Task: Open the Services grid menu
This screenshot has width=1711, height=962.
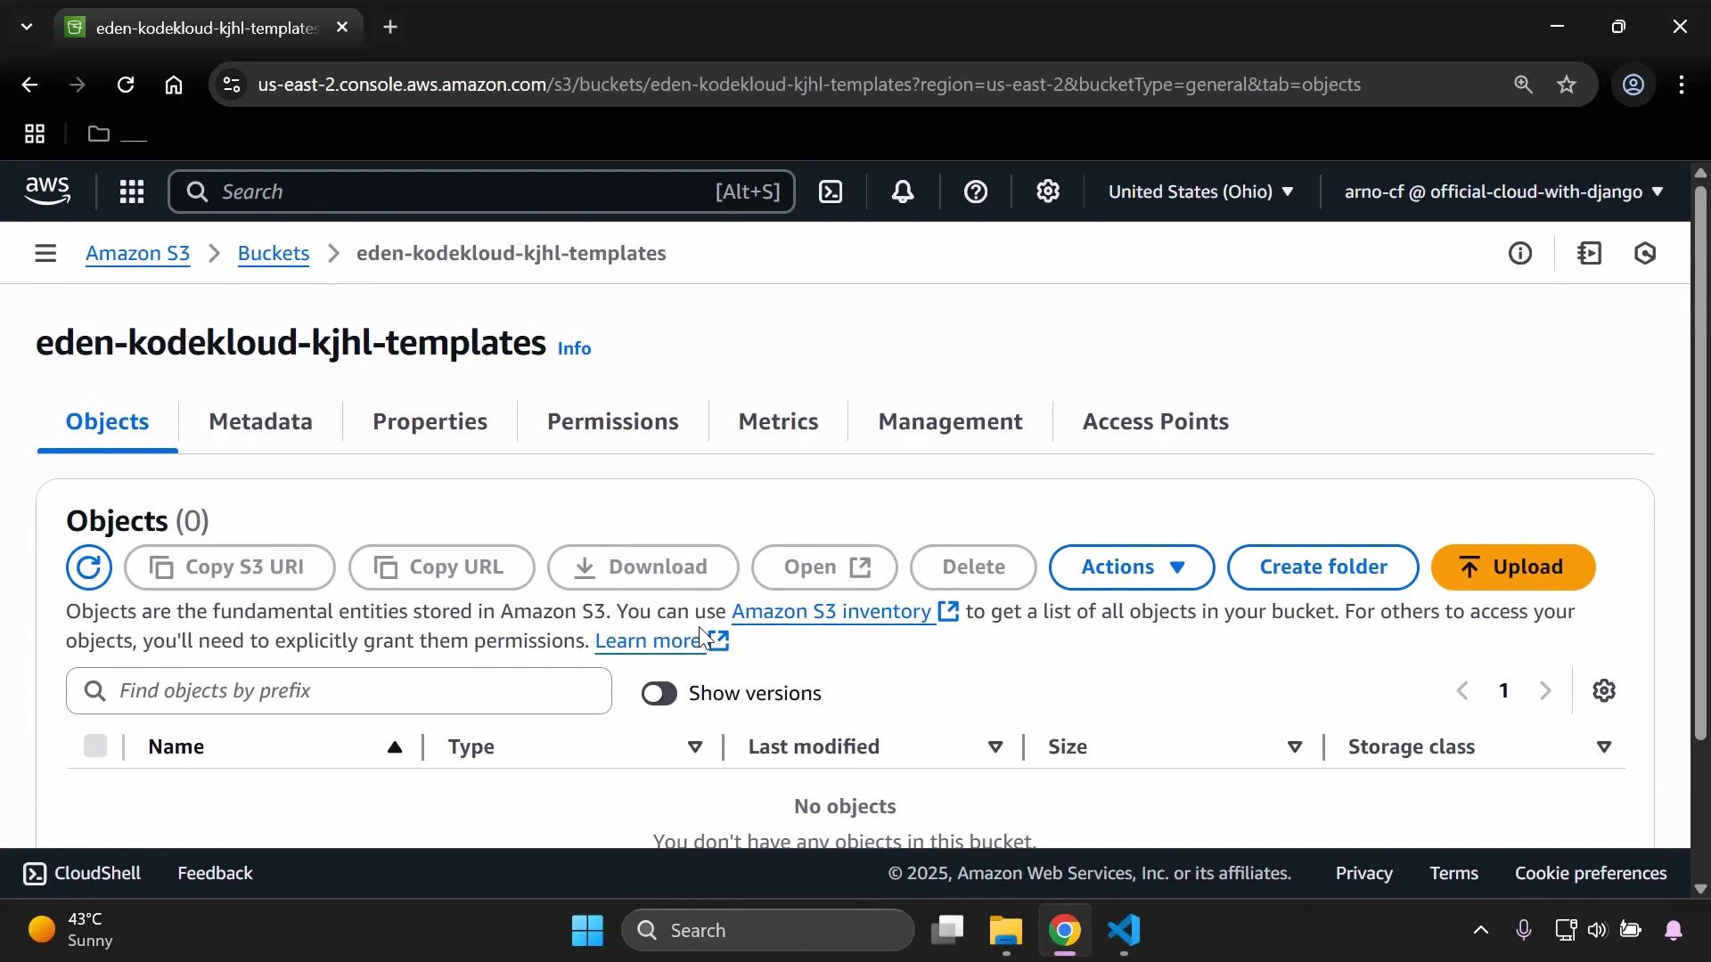Action: point(132,192)
